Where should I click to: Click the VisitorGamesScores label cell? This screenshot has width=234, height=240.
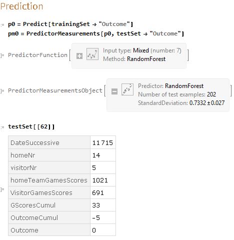coord(49,192)
